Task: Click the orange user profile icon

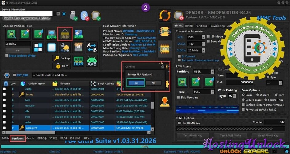Action: tap(165, 102)
